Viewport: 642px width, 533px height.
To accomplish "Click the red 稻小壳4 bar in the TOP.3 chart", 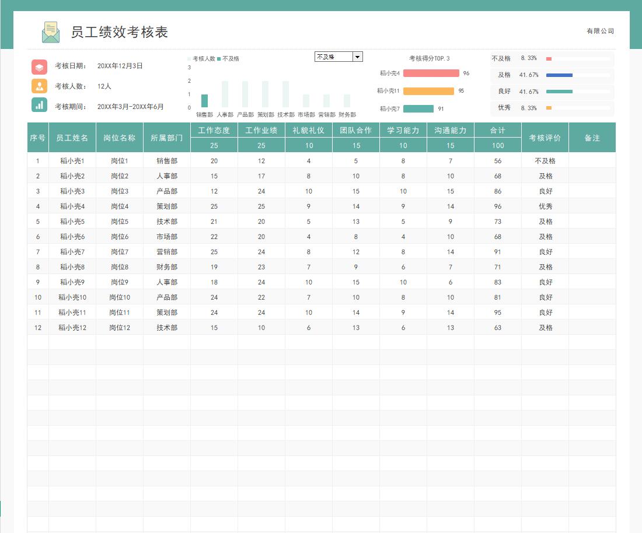I will [431, 73].
